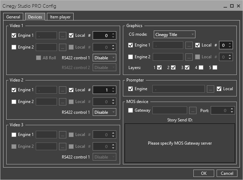The height and width of the screenshot is (180, 243).
Task: Enable Graphics Engine 2 checkbox
Action: [131, 57]
